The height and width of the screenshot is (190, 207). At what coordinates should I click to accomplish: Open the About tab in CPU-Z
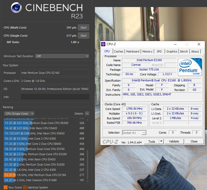195,51
